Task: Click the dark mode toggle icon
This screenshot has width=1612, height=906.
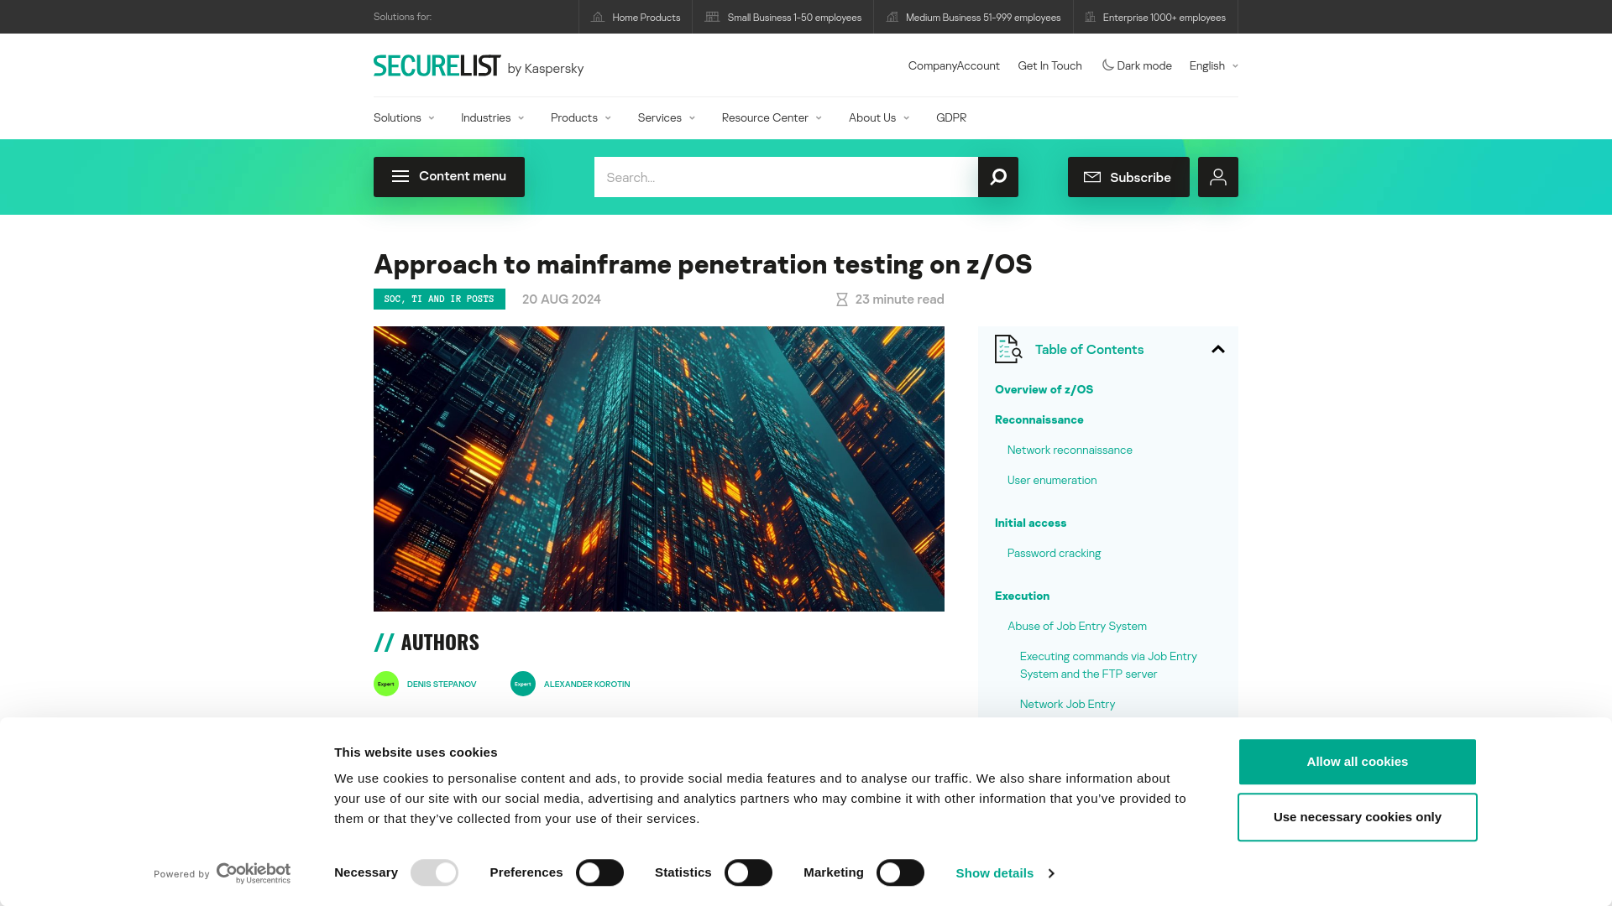Action: 1106,65
